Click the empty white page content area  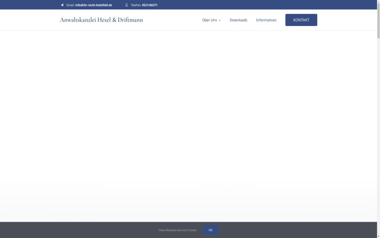pyautogui.click(x=190, y=111)
